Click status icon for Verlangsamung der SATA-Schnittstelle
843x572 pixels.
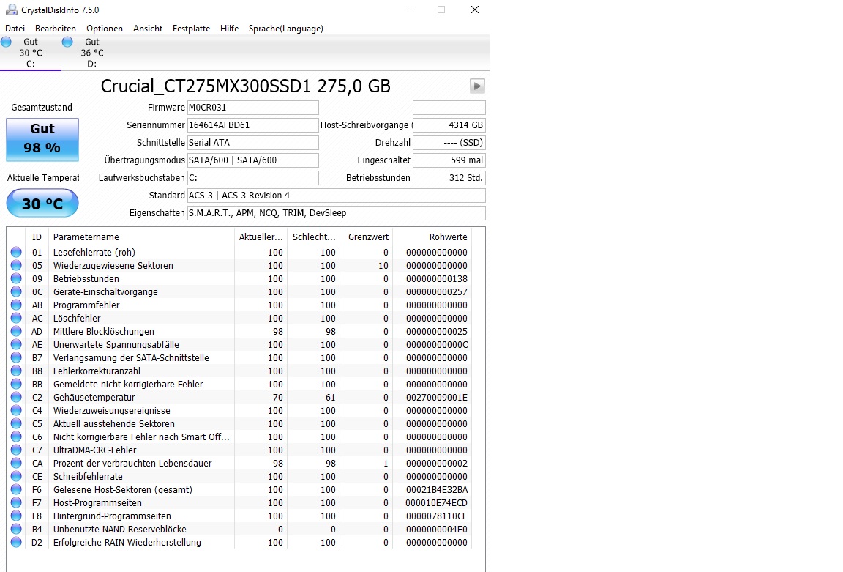tap(16, 357)
